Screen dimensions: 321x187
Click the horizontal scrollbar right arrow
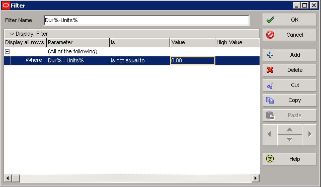pos(256,178)
